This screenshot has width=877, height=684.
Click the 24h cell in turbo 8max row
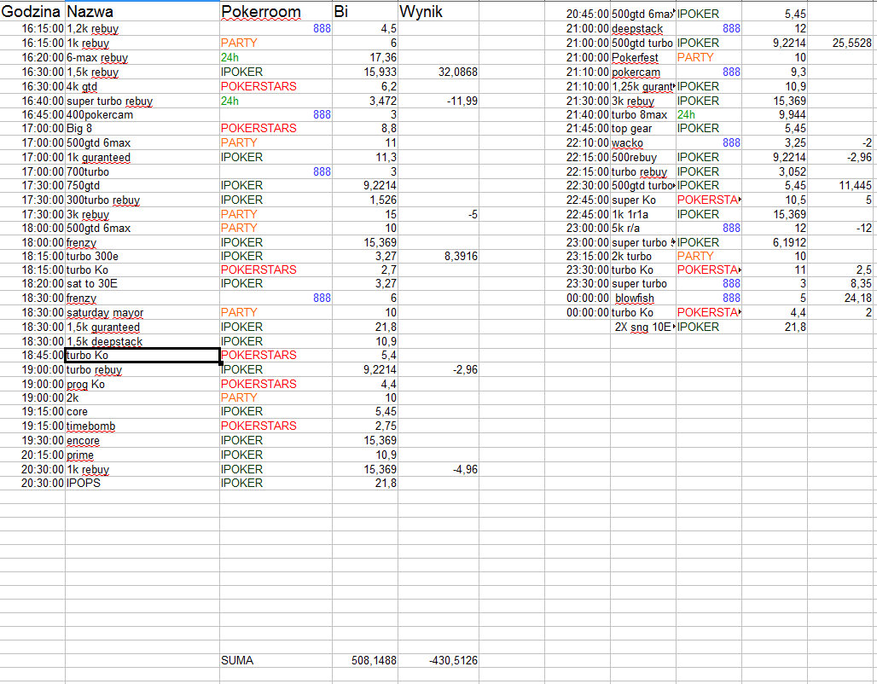point(709,114)
